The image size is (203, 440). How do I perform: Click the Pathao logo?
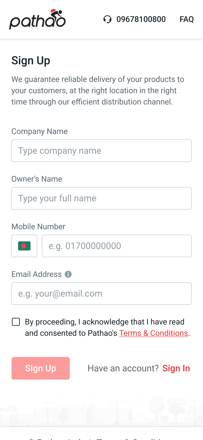point(37,19)
